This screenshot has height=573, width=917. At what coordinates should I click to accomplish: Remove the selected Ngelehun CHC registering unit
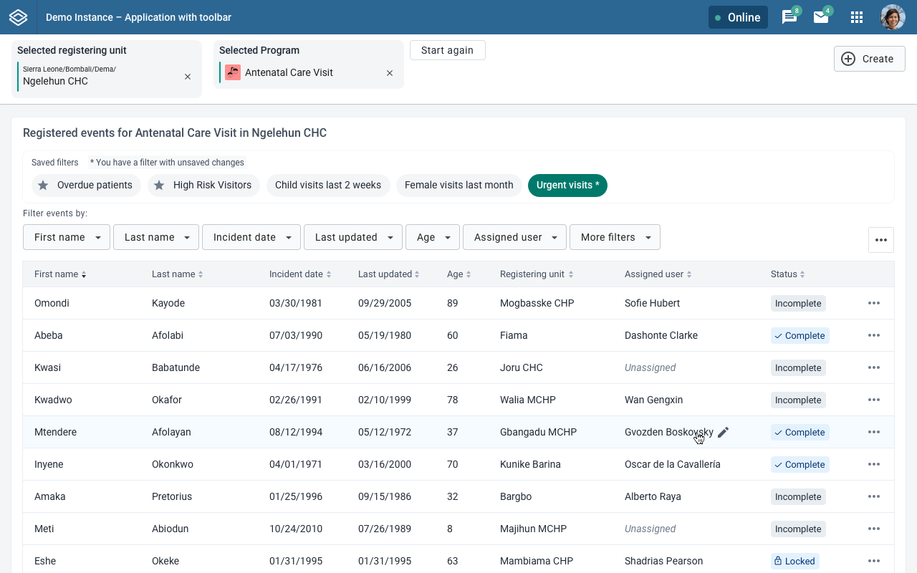[x=188, y=77]
